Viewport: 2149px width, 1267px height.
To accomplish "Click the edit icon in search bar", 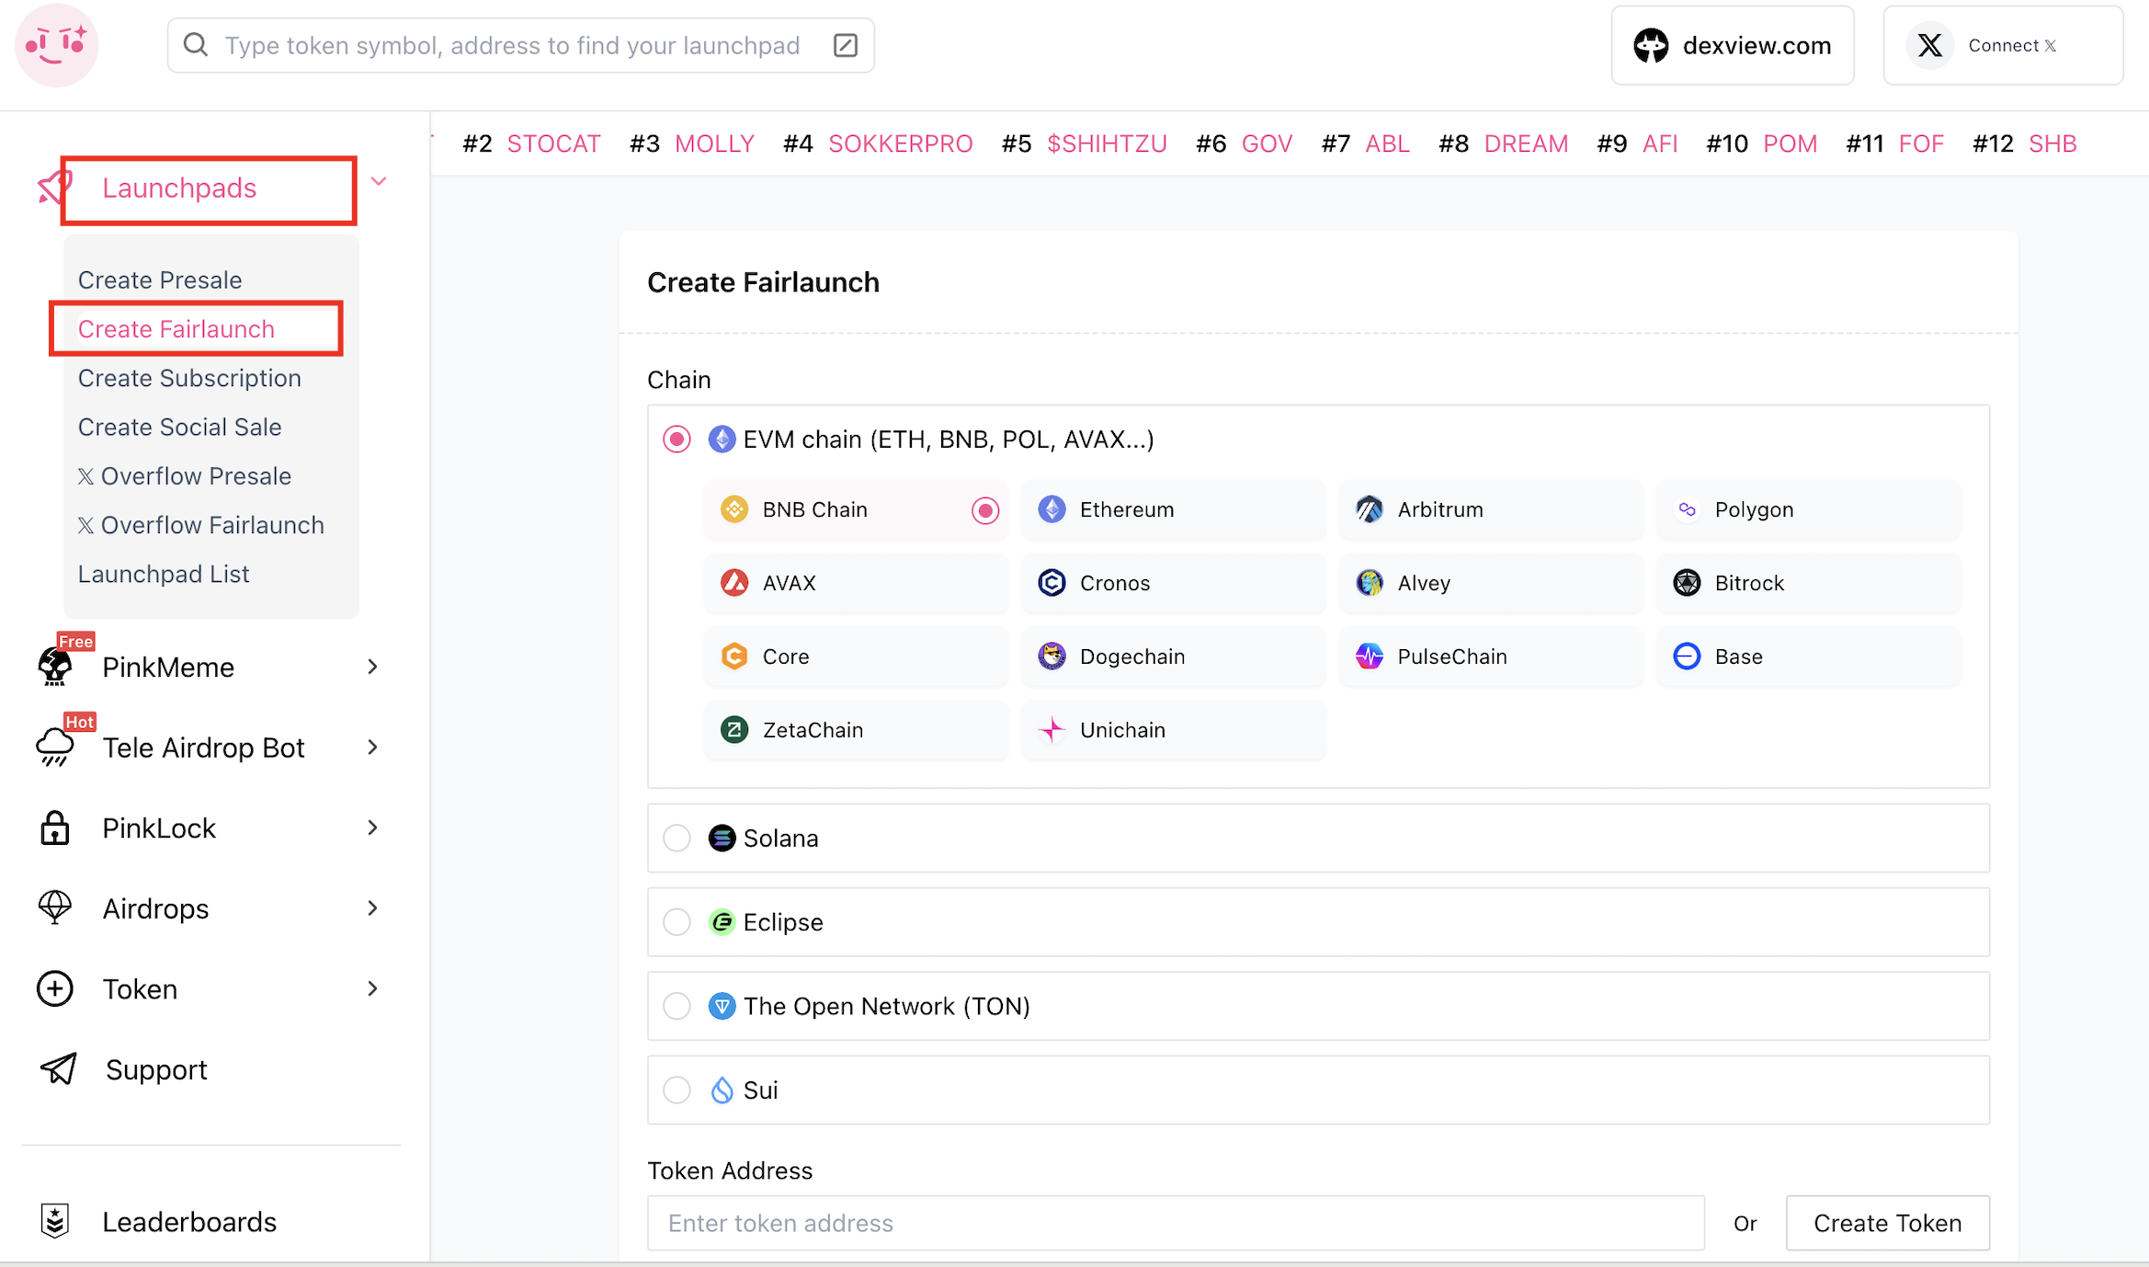I will [846, 45].
